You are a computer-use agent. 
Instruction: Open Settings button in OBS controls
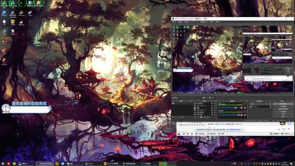pos(283,114)
